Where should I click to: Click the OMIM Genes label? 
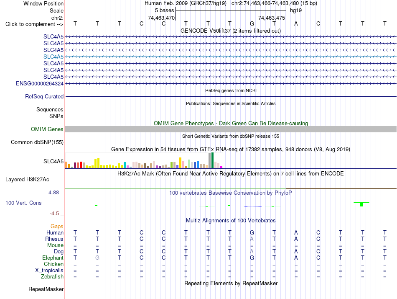click(47, 129)
